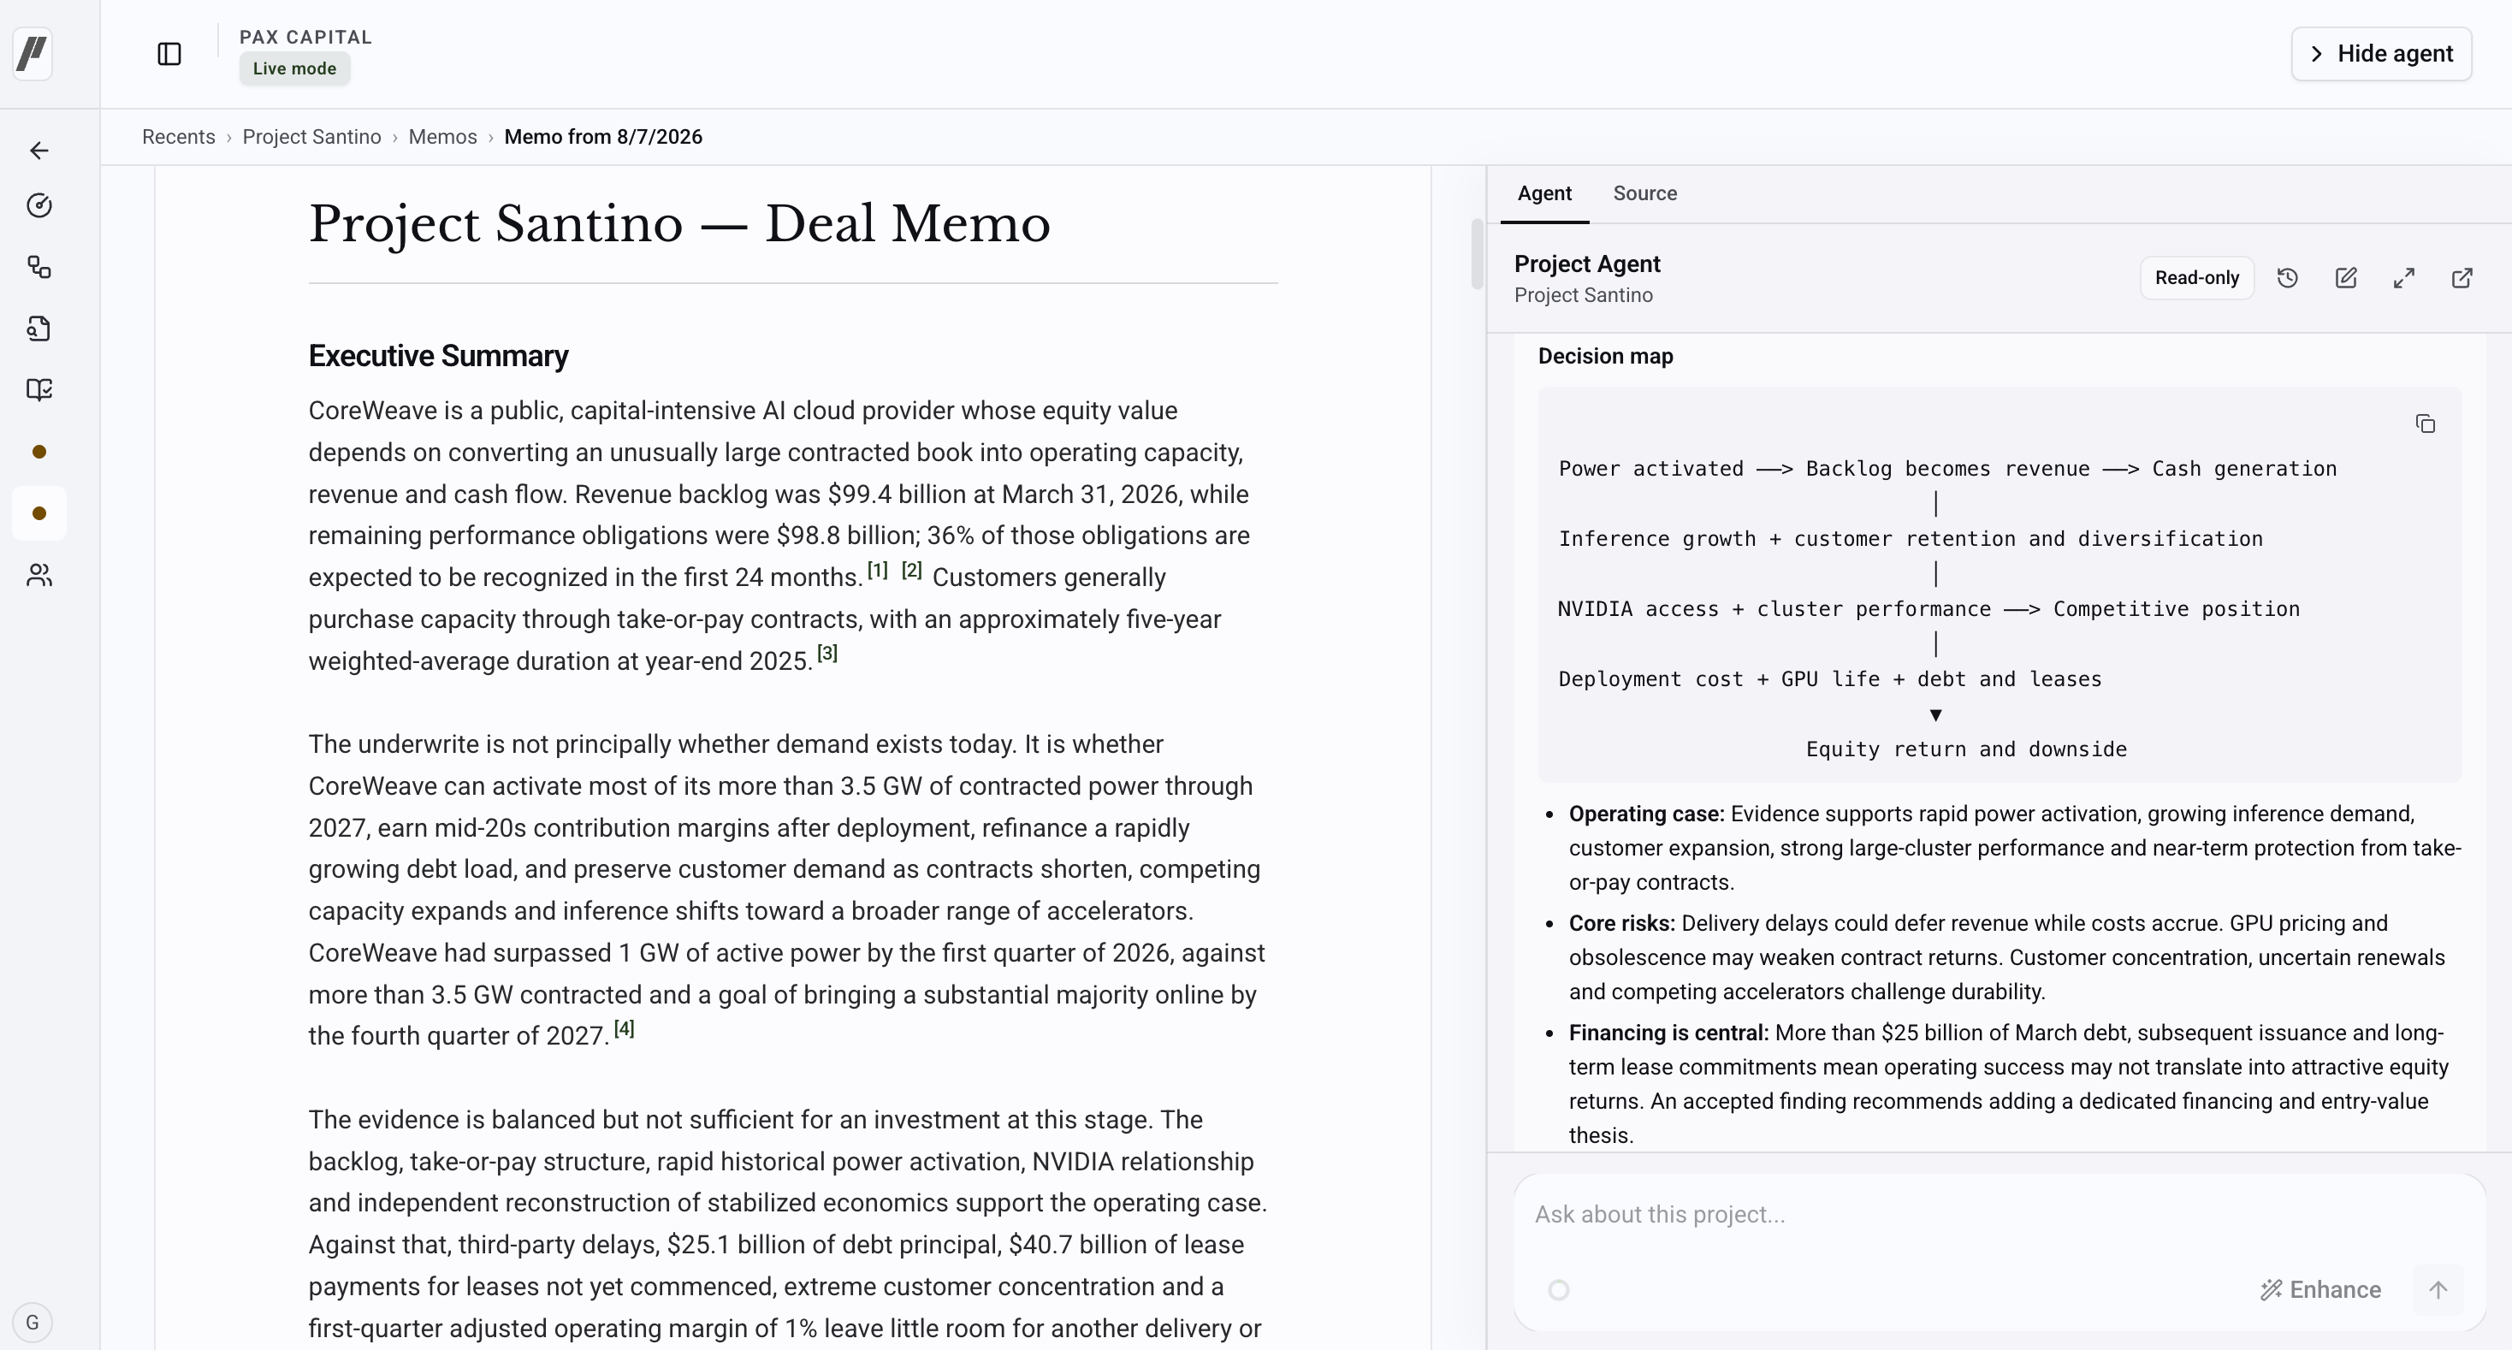Click 'Power activated' line in decision map

(1947, 468)
